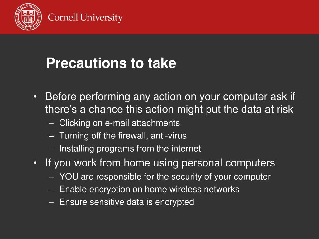Click the dash before 'YOU are responsible'
Viewport: 319px width, 239px height.
click(52, 177)
